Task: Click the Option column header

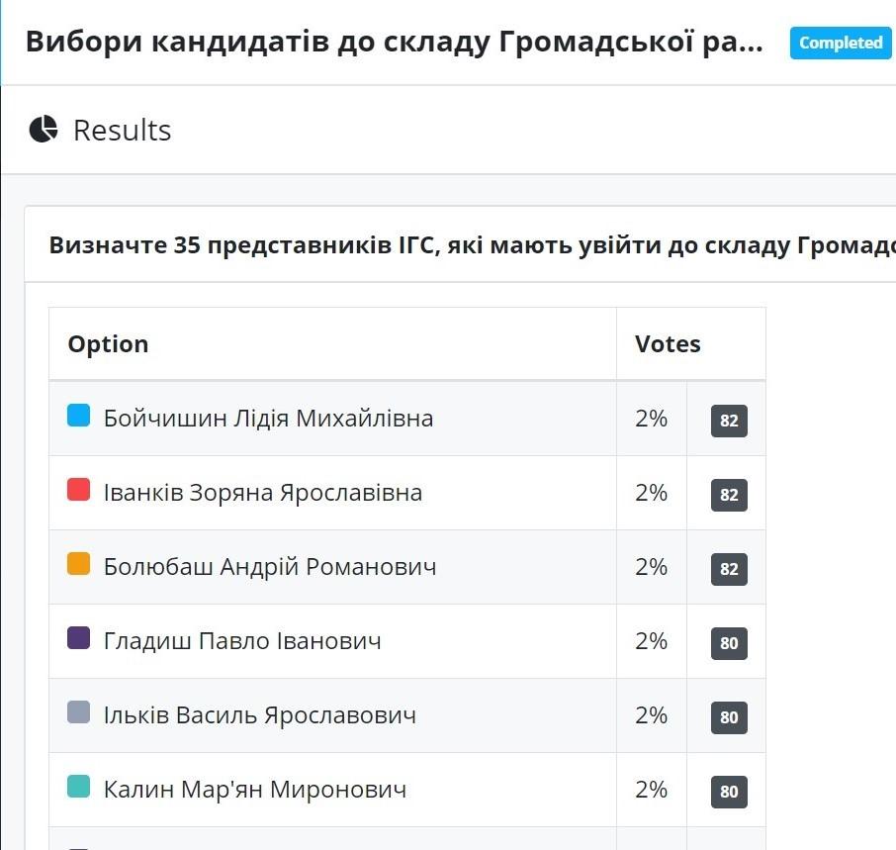Action: (x=108, y=344)
